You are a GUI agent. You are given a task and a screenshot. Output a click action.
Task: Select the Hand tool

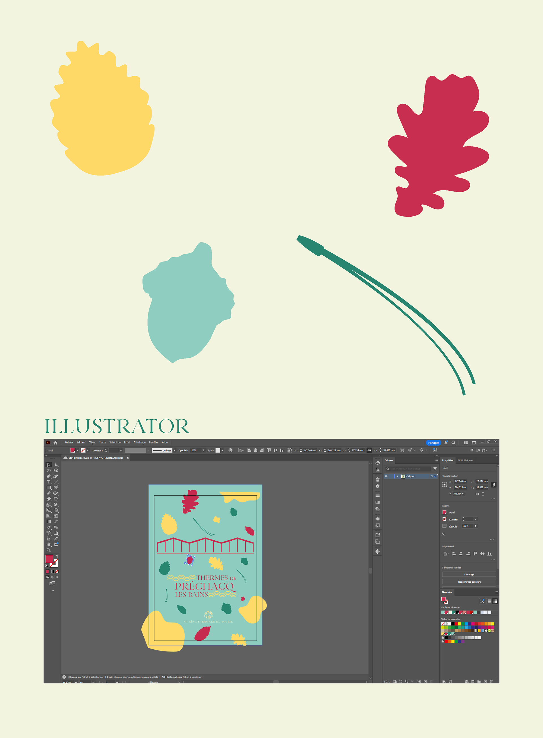(49, 545)
